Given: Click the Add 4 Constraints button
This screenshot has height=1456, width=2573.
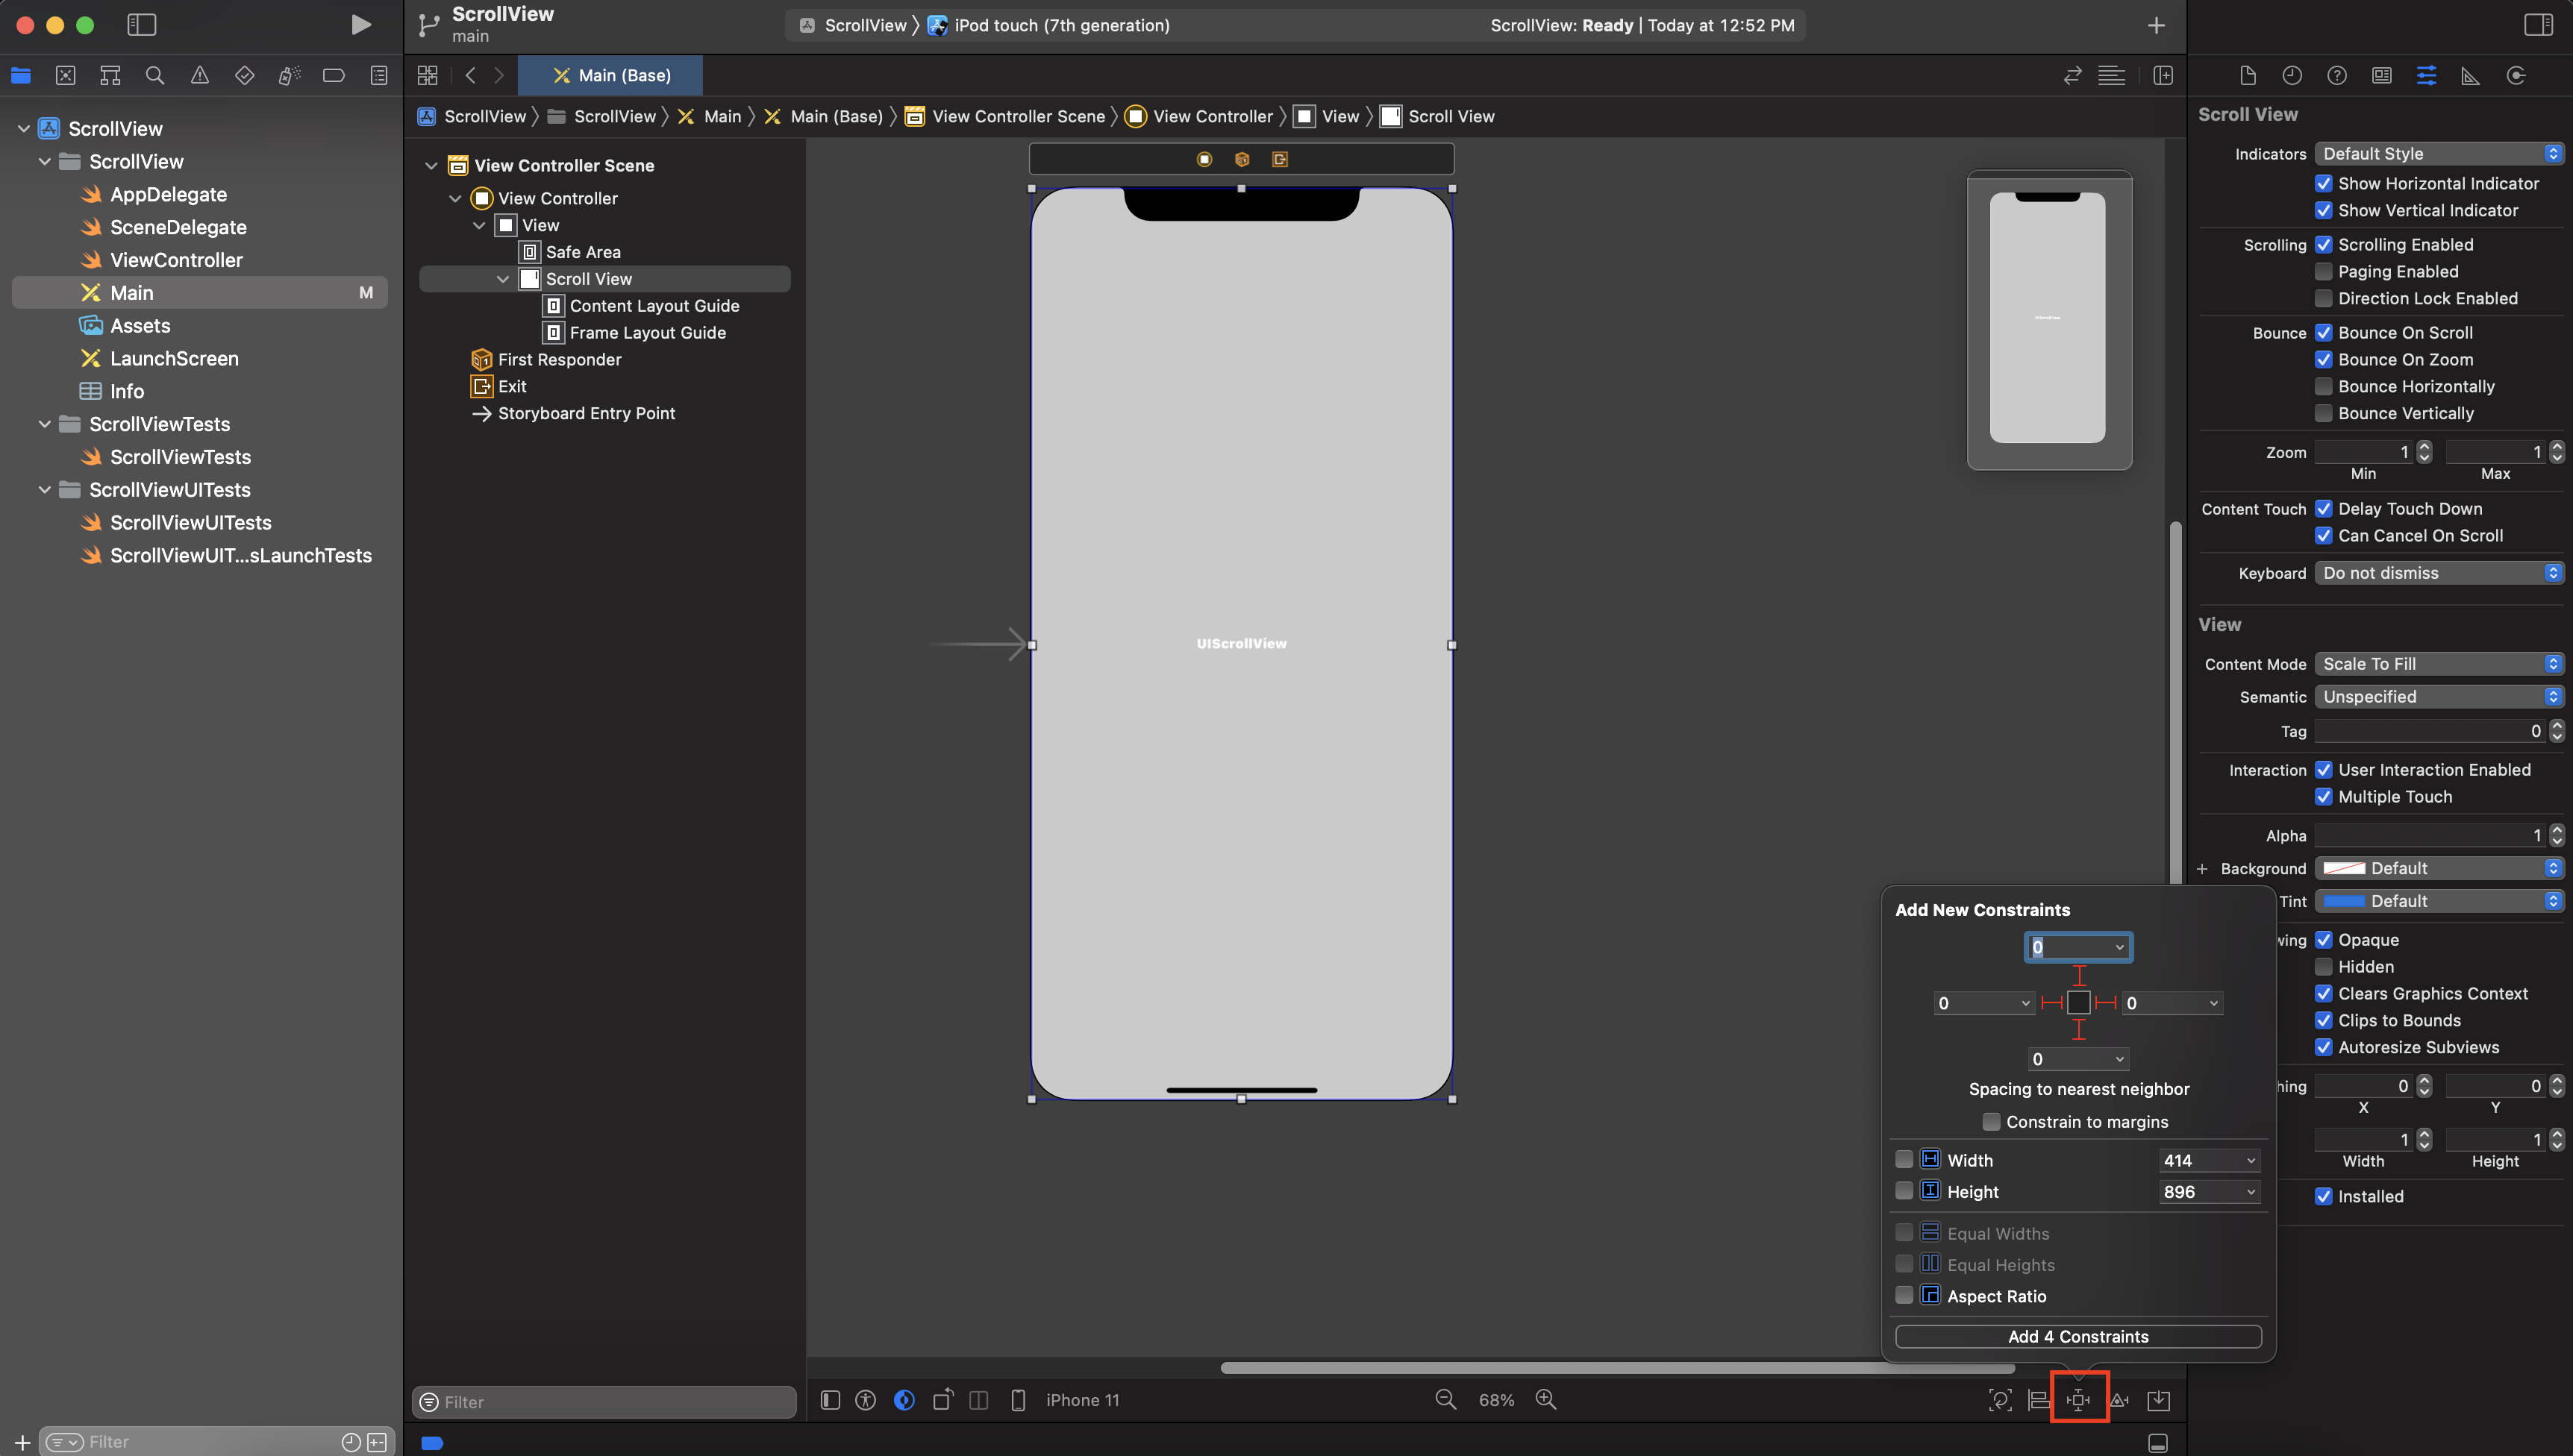Looking at the screenshot, I should (x=2078, y=1337).
